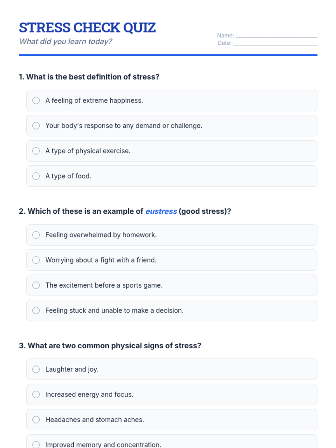
Task: Select 'Feeling overwhelmed by homework' radio button
Action: click(x=36, y=235)
